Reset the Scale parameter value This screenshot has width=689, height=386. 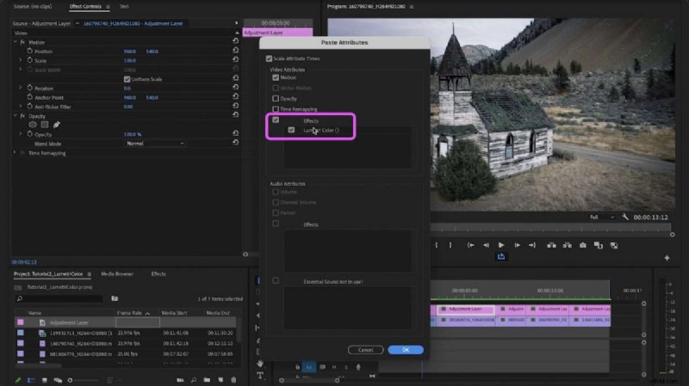(x=235, y=59)
